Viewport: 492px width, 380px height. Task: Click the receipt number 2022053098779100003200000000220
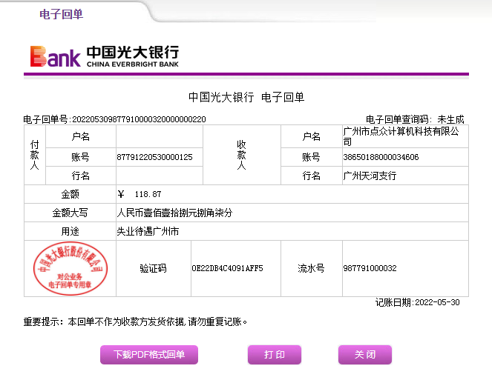point(139,119)
